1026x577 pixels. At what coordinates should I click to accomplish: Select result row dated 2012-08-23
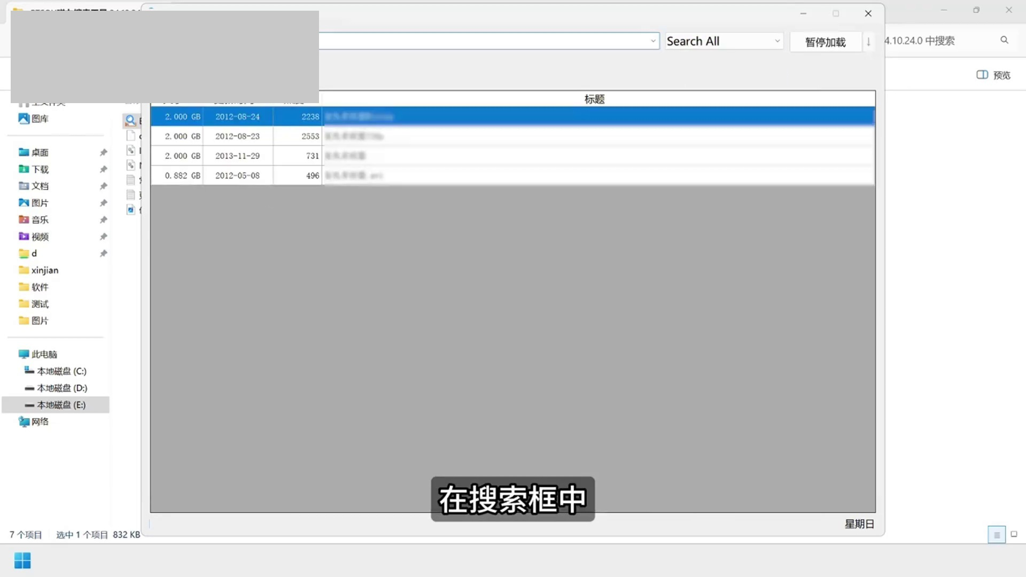coord(512,136)
